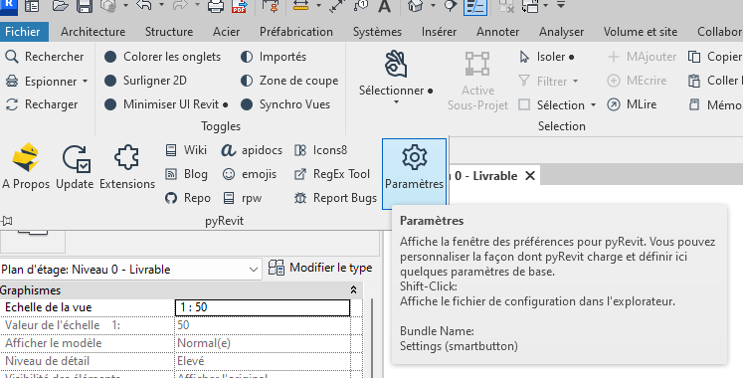The height and width of the screenshot is (378, 743).
Task: Click the Recharger reload button
Action: click(41, 104)
